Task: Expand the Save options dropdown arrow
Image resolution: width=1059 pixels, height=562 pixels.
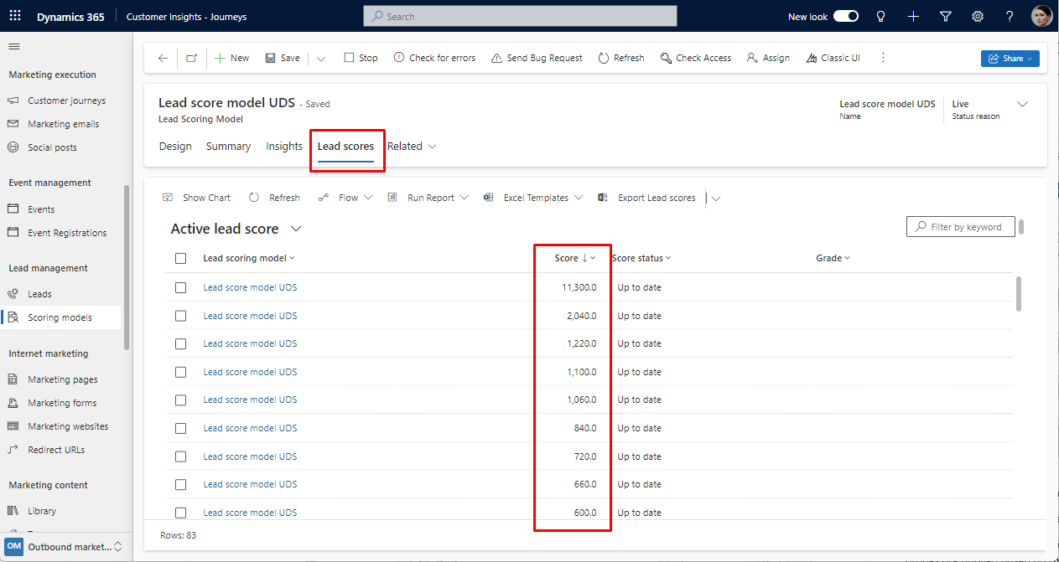Action: (x=321, y=58)
